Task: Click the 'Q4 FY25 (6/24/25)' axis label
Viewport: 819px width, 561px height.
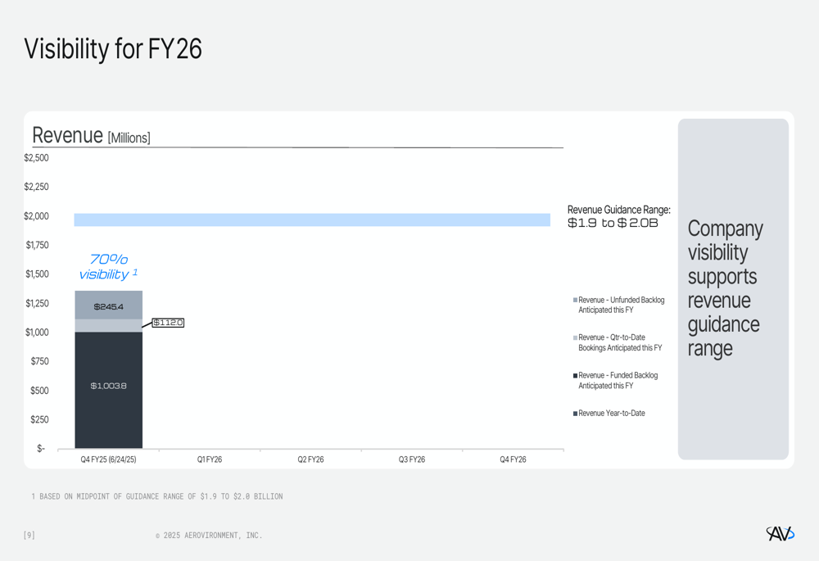Action: pos(109,459)
